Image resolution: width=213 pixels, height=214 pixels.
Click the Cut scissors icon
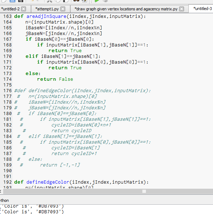tap(50, 1)
